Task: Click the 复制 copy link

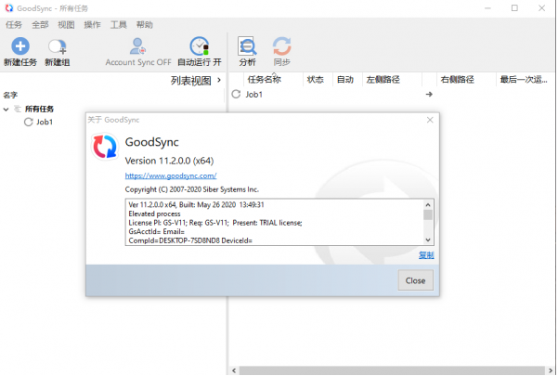Action: 426,255
